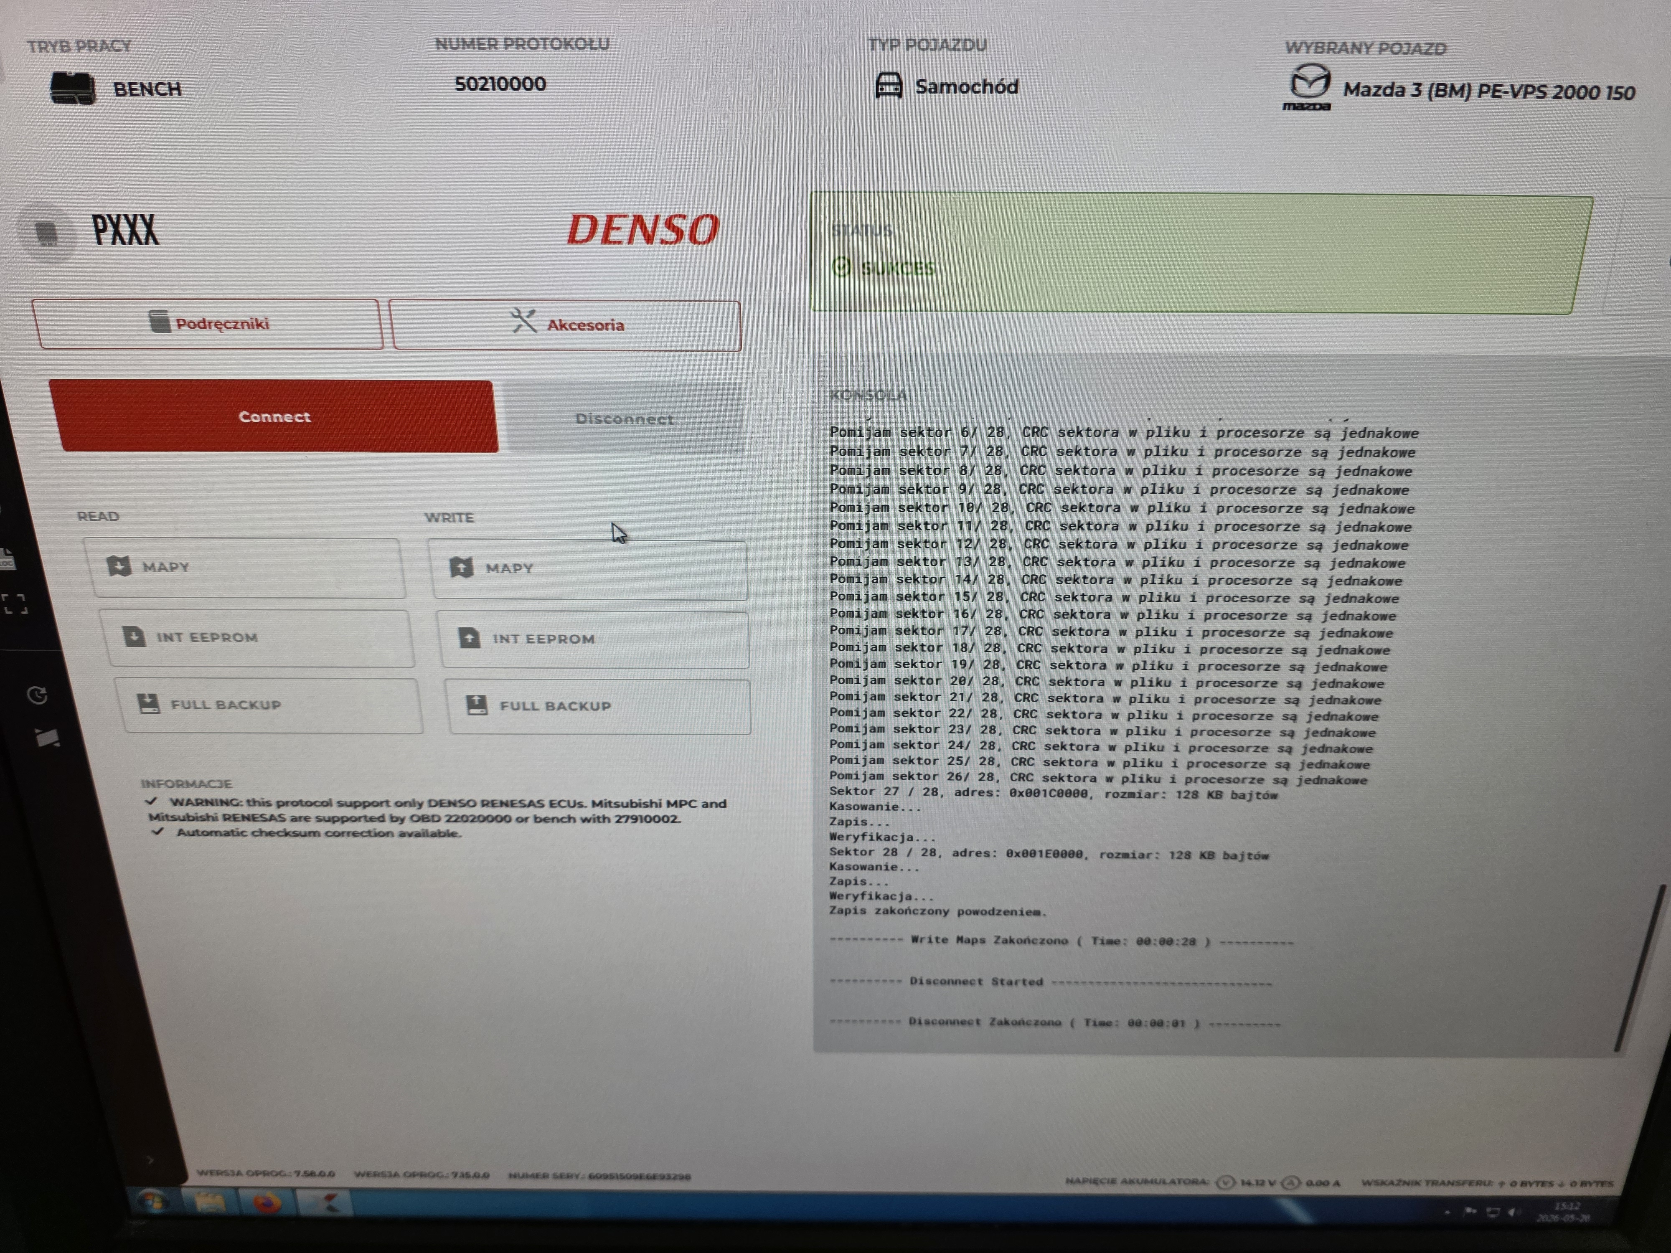Click the flag icon in left sidebar

47,737
